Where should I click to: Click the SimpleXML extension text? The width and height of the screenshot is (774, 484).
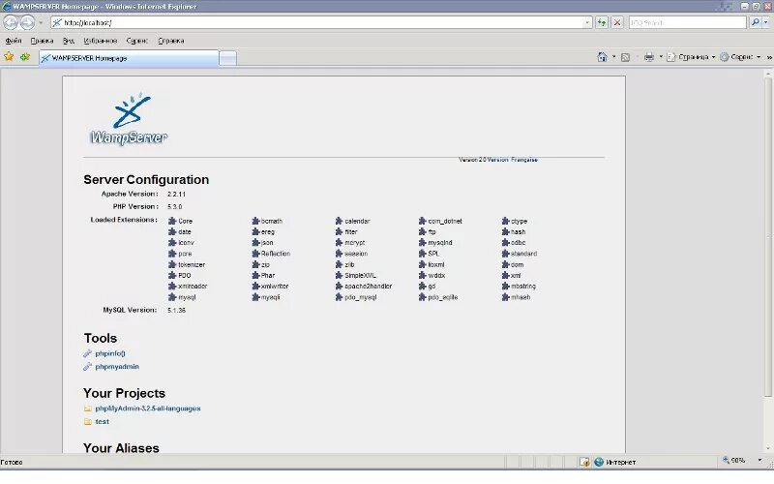coord(360,275)
